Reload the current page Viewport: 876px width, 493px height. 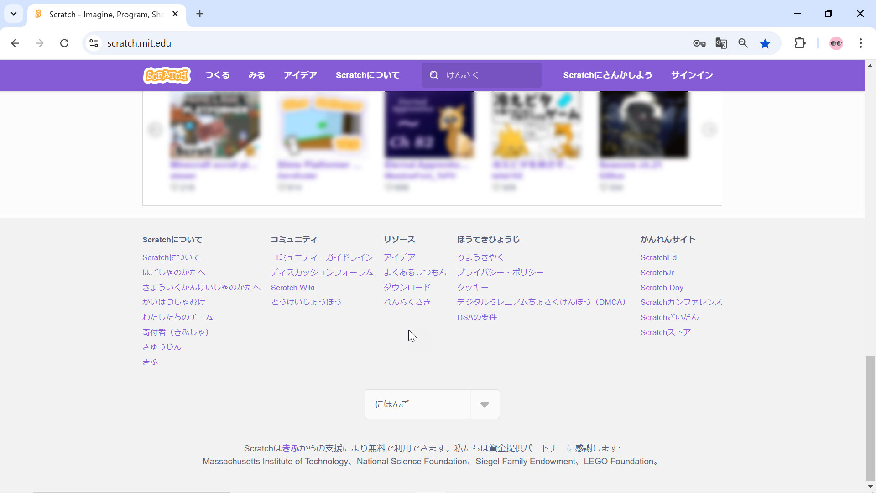point(64,43)
